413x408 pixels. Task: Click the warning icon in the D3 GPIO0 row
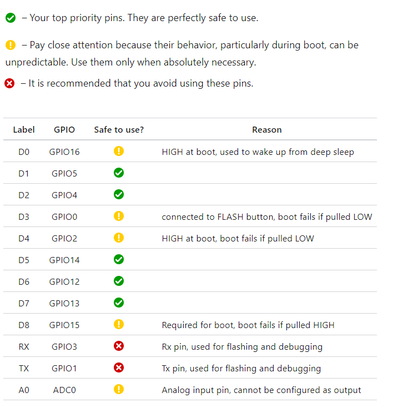pos(119,216)
